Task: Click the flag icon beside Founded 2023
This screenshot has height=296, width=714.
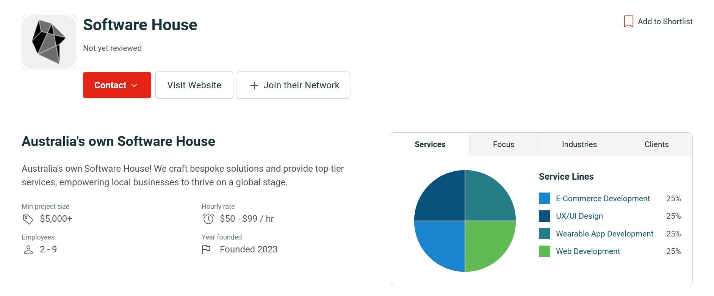Action: point(206,249)
